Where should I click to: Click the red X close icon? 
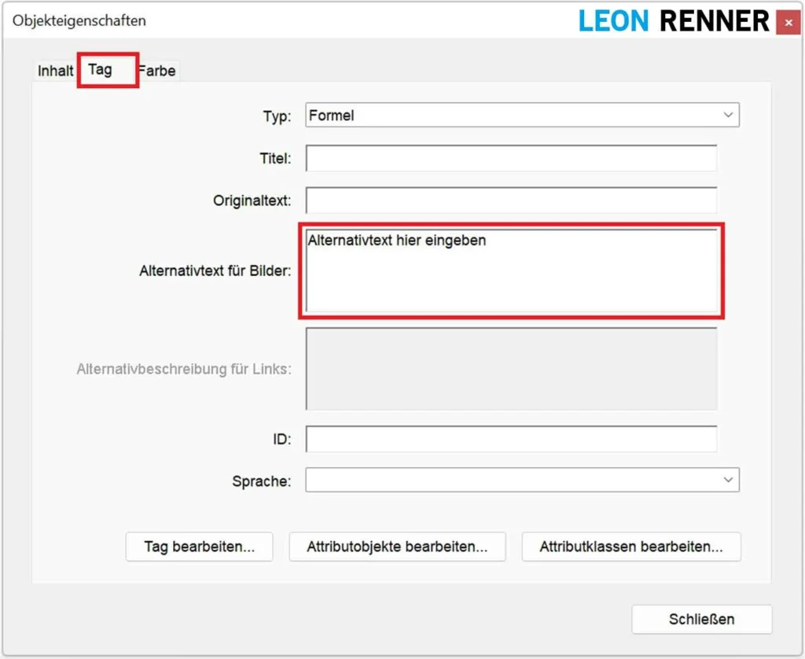(x=788, y=23)
